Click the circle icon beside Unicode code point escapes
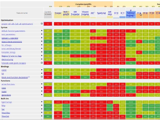 pyautogui.click(x=42, y=63)
